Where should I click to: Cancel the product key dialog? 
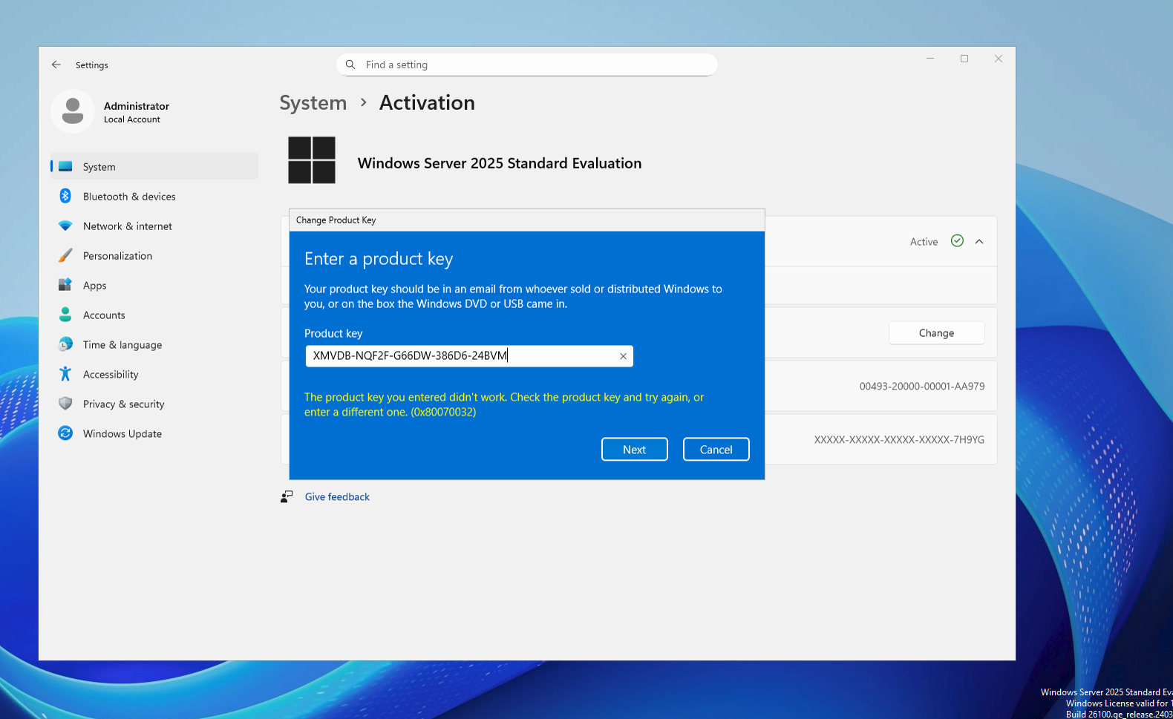716,450
